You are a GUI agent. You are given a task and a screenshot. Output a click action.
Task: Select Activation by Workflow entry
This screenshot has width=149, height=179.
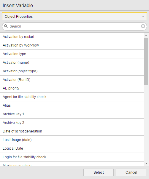coord(72,45)
